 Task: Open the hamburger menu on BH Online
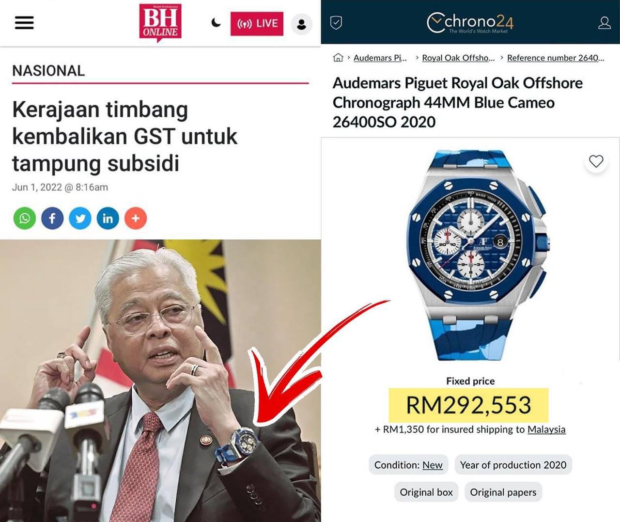24,23
